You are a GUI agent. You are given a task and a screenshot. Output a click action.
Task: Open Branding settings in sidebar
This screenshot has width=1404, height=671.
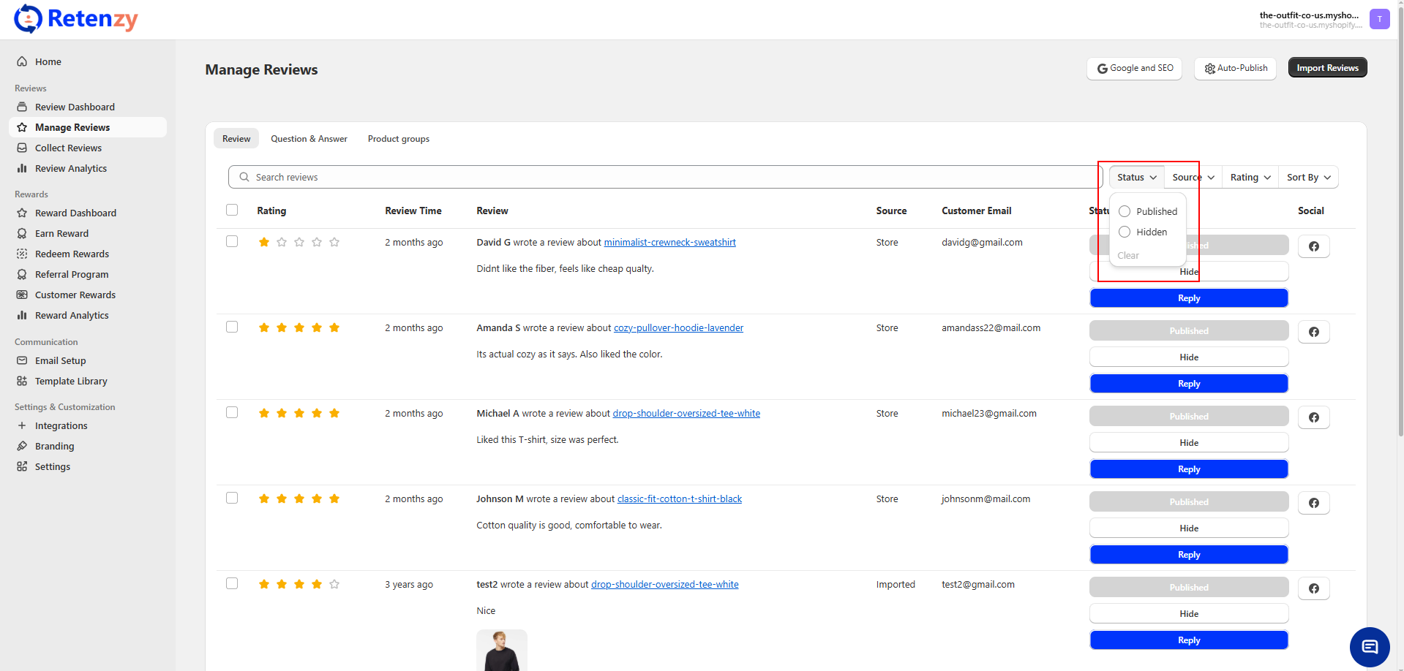point(54,446)
